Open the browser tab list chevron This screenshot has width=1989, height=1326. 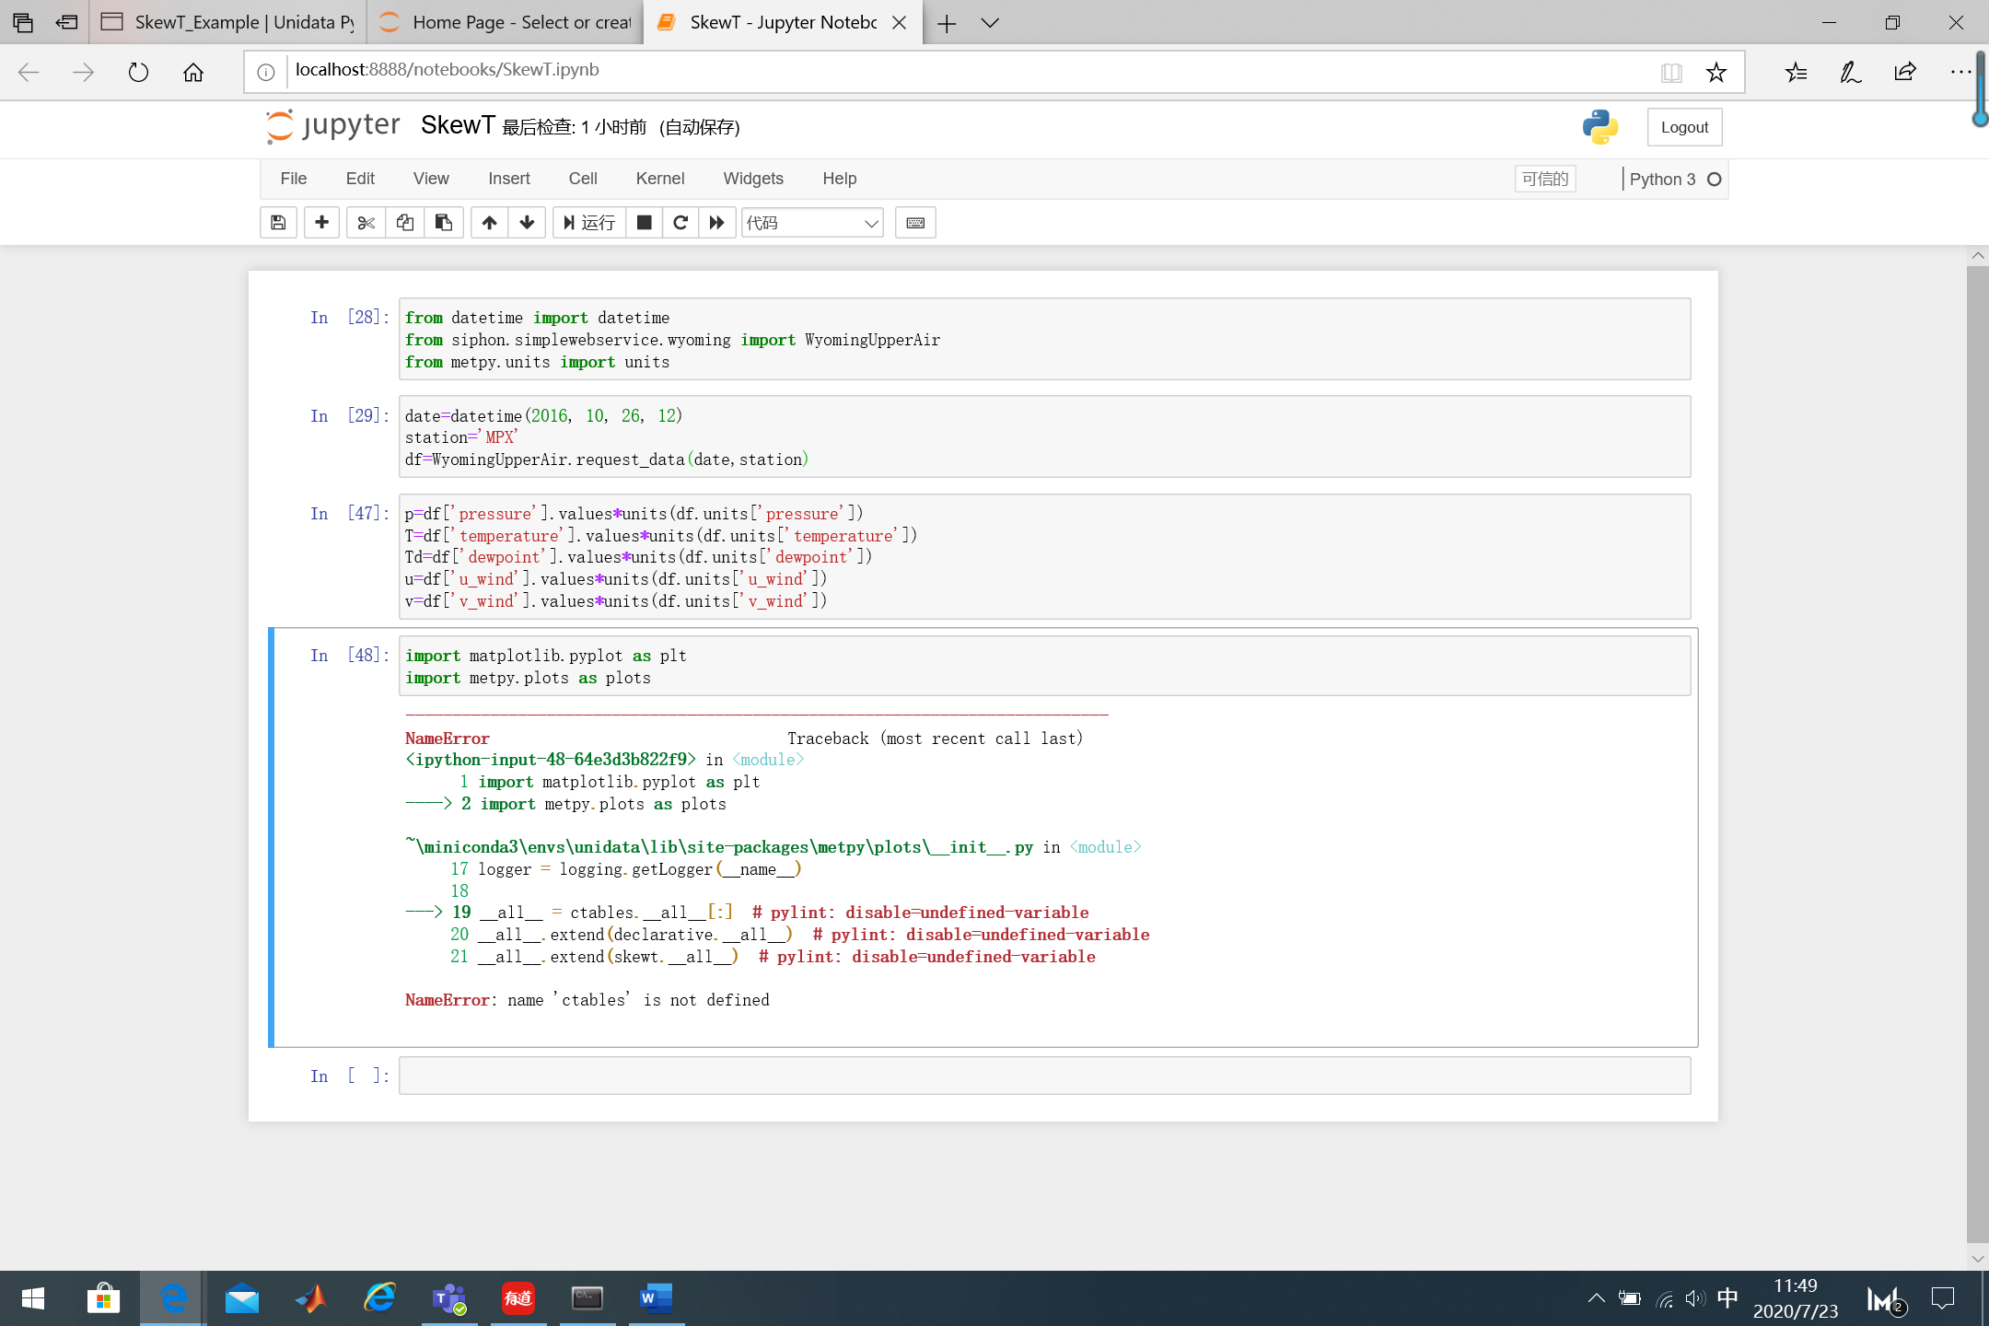pos(989,22)
